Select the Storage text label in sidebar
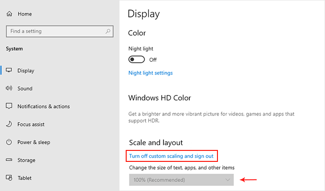The width and height of the screenshot is (325, 191). pos(27,160)
